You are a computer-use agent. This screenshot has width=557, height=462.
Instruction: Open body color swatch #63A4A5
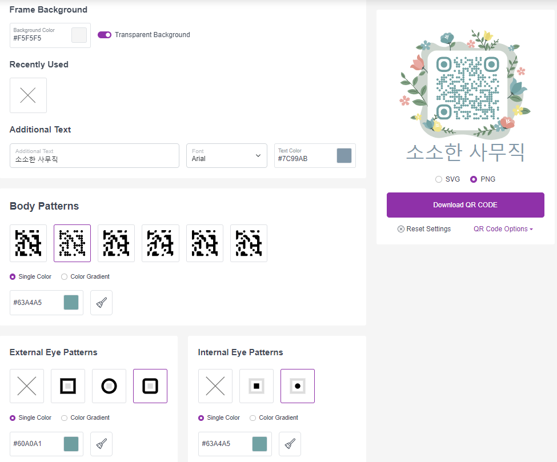71,303
